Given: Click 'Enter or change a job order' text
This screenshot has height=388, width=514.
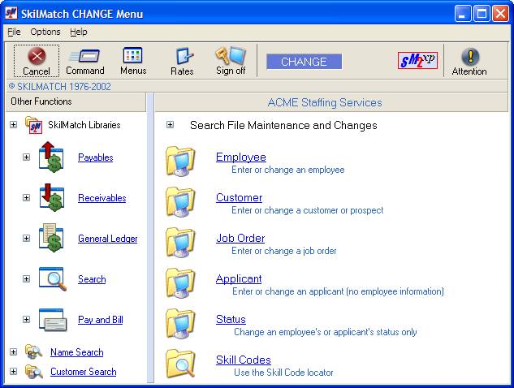Looking at the screenshot, I should (284, 251).
